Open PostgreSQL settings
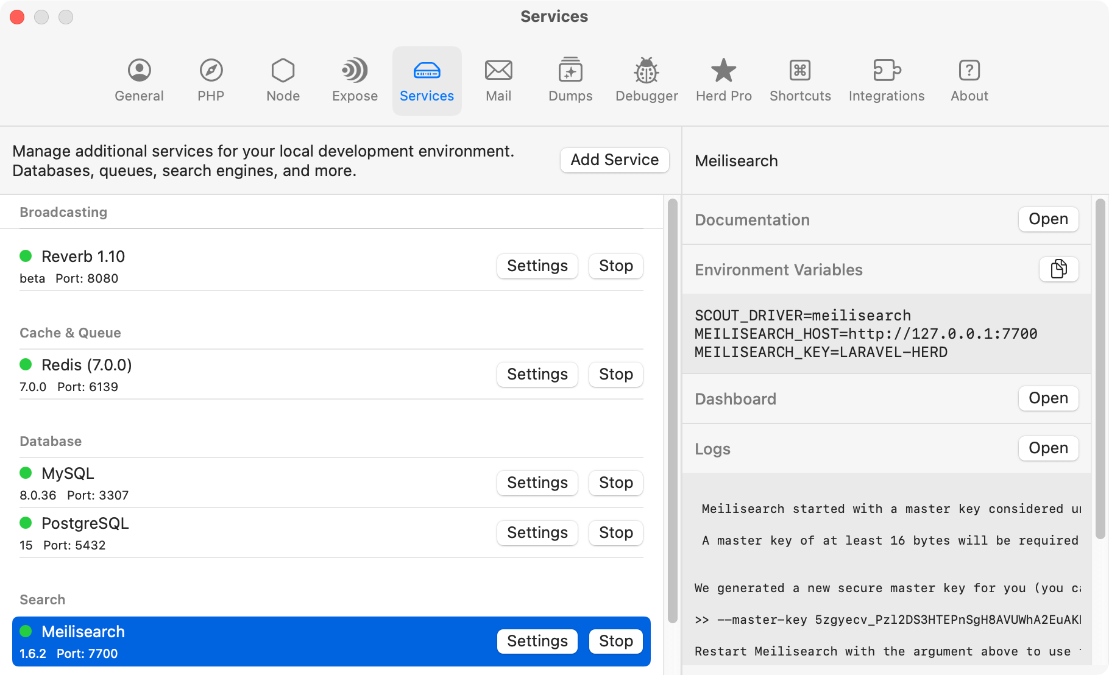Viewport: 1109px width, 675px height. (537, 532)
